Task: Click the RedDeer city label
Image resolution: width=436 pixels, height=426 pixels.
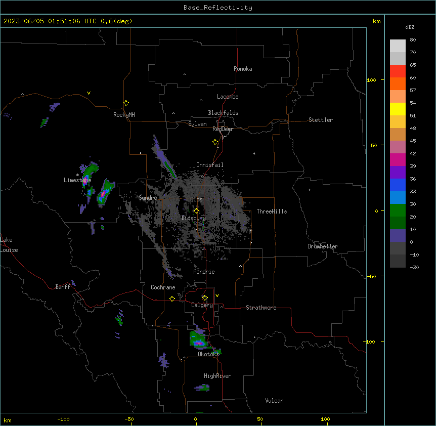Action: click(x=223, y=129)
